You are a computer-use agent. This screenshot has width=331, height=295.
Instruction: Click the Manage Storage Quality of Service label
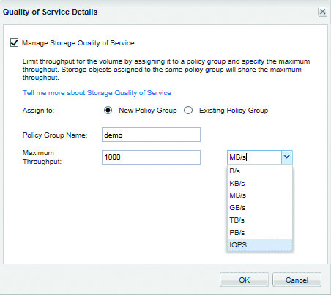coord(78,43)
